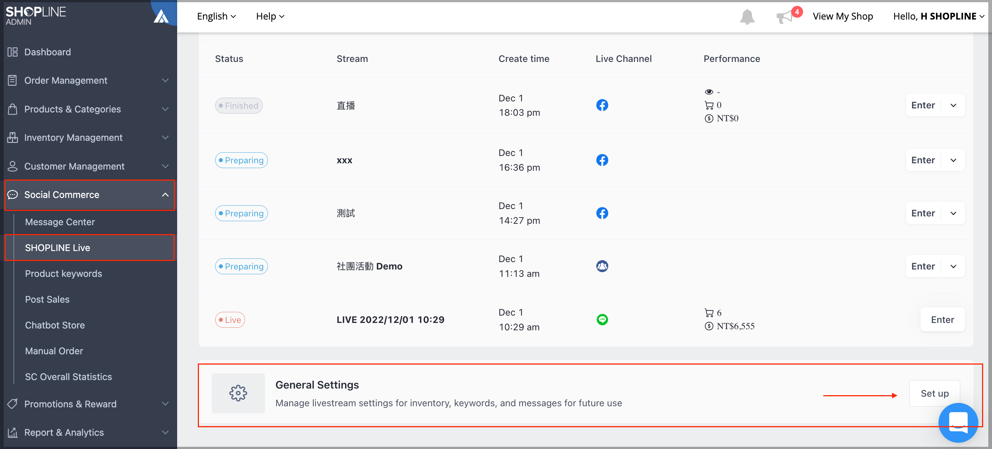Click the mountain logo icon in sidebar header
This screenshot has height=449, width=992.
(161, 16)
